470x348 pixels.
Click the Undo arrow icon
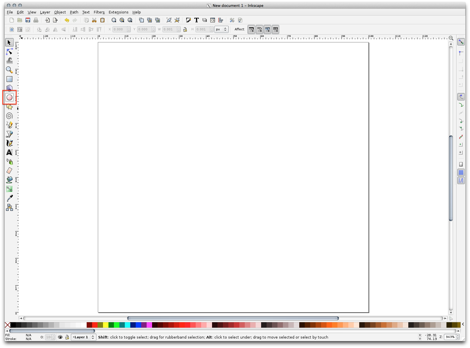pos(67,20)
